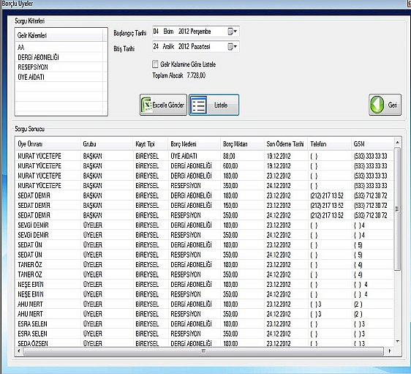411x374 pixels.
Task: Enable Gelir Kalemine Göre Listele checkbox
Action: tap(155, 64)
